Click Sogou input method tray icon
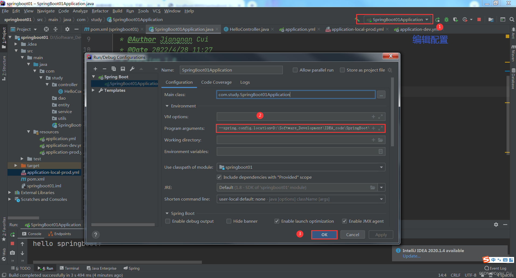 (486, 260)
